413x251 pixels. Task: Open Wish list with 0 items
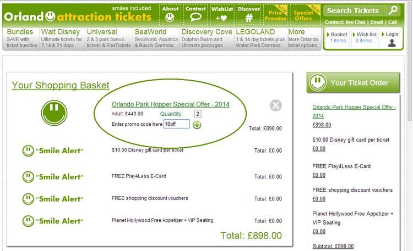(365, 37)
